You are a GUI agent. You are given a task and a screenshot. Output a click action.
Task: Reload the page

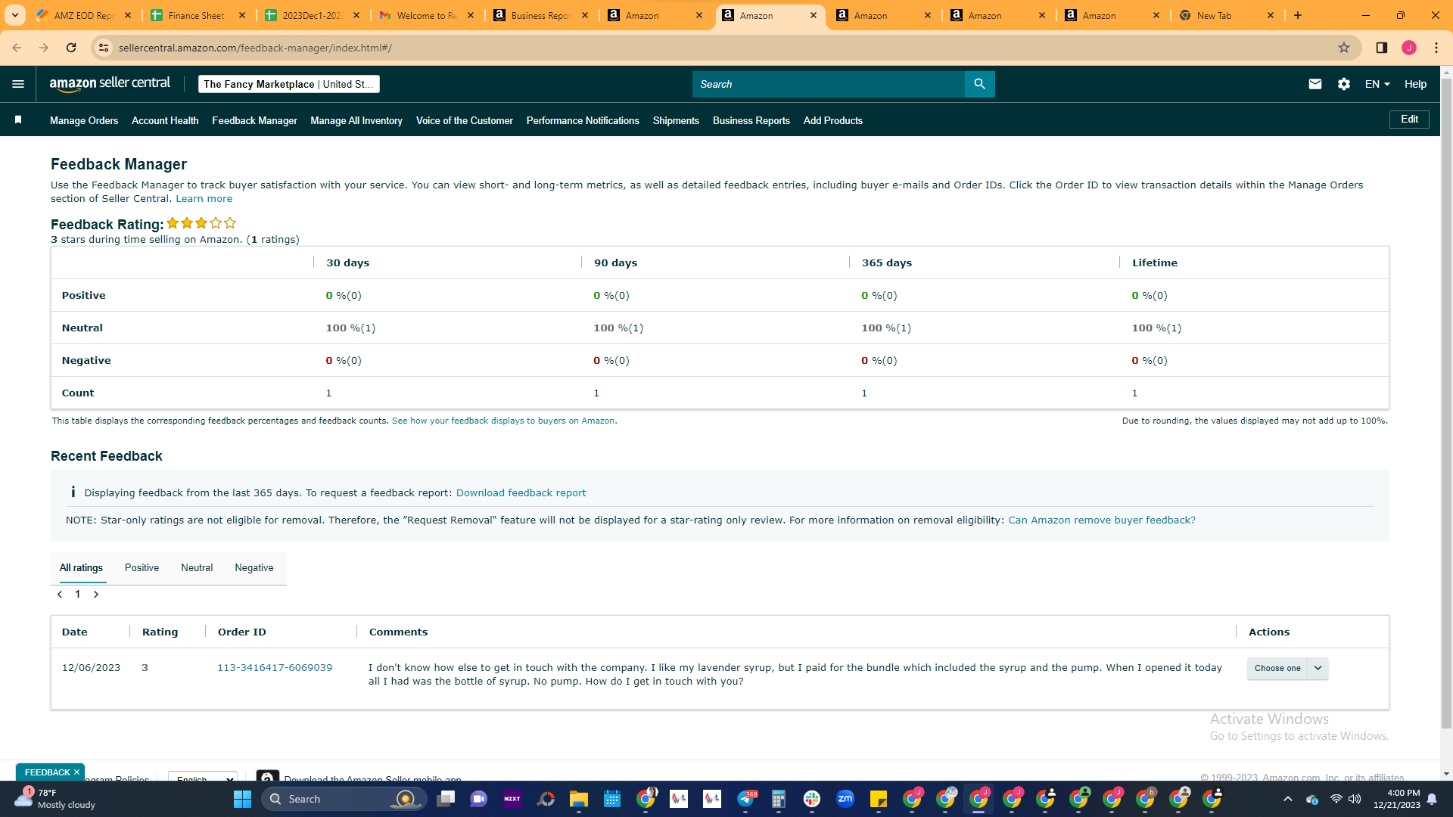(x=71, y=48)
